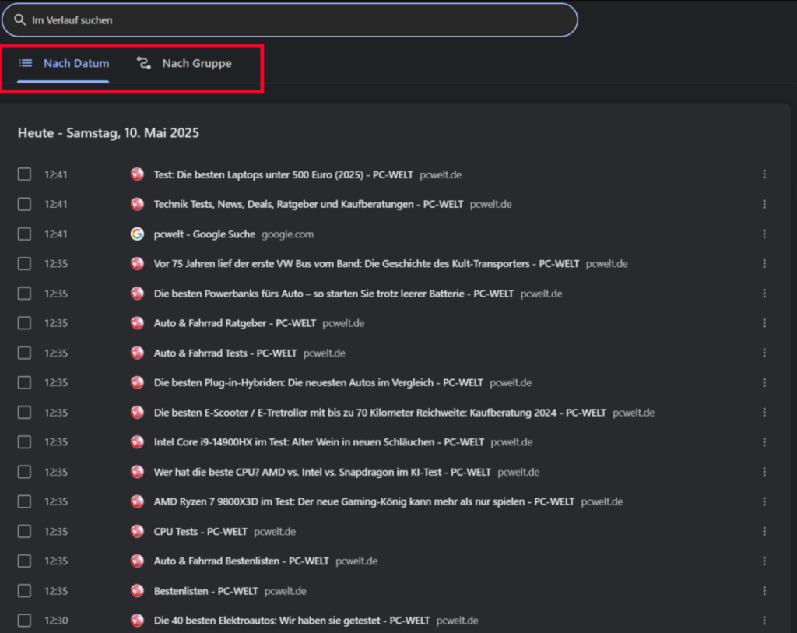Tick the checkbox for the Laptops unter 500 Euro entry

coord(25,174)
